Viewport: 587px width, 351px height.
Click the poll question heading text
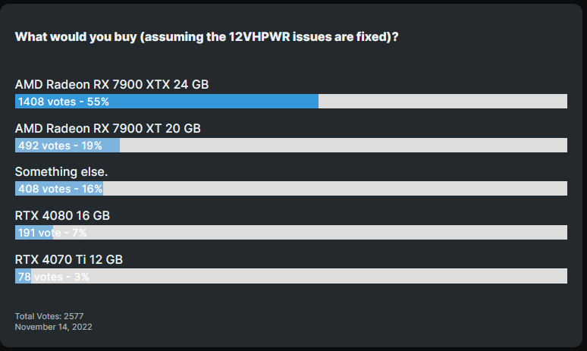coord(206,37)
